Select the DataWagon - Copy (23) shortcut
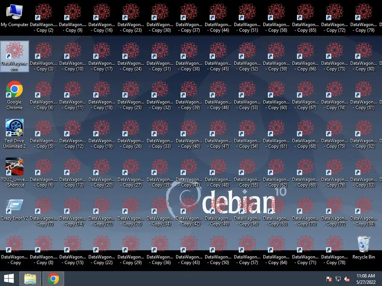 131,18
